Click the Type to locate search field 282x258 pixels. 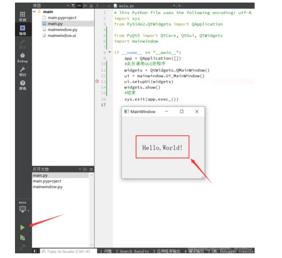68,251
